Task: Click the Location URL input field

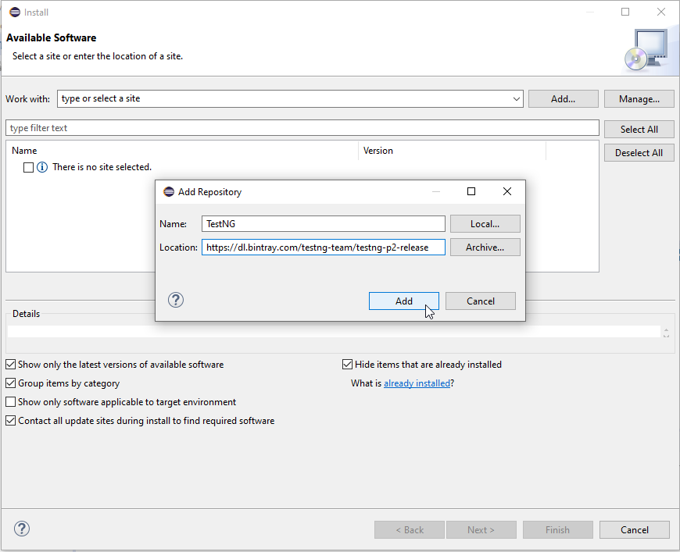Action: (x=324, y=248)
